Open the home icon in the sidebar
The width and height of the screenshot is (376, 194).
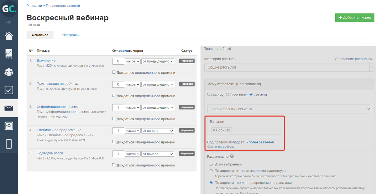(9, 36)
